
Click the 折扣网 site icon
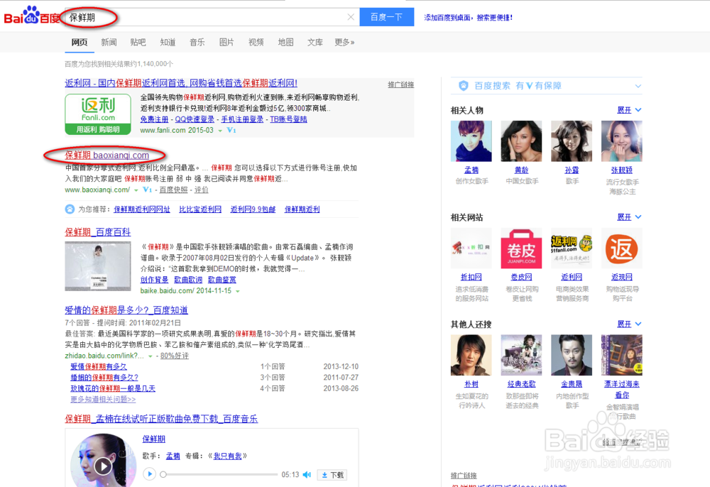[x=471, y=248]
